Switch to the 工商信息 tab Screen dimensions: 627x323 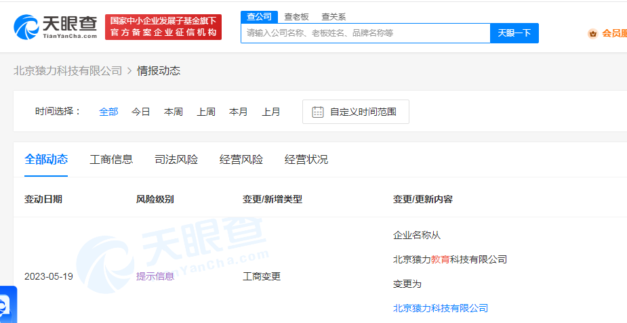click(111, 159)
